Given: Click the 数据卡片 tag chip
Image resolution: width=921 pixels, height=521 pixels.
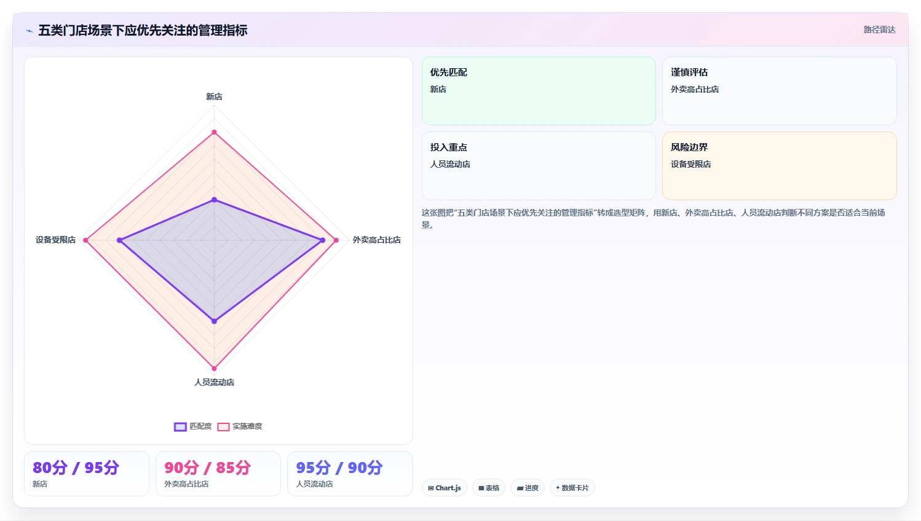Looking at the screenshot, I should click(x=572, y=488).
